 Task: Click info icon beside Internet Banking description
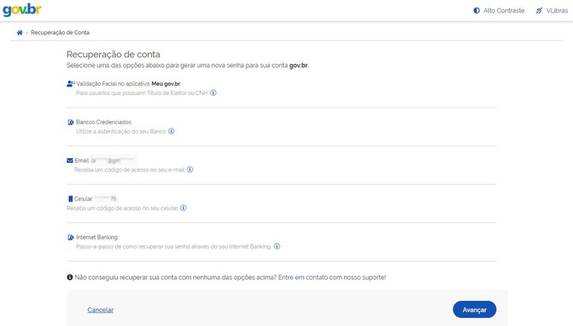pos(277,246)
